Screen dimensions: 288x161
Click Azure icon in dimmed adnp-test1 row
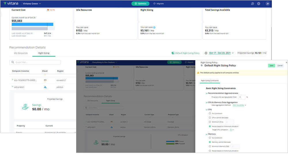coord(111,127)
